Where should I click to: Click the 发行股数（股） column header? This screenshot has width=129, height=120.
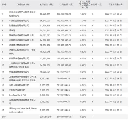[46, 4]
